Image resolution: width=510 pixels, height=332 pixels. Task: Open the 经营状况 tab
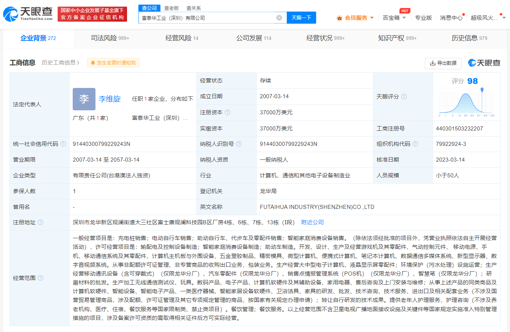pyautogui.click(x=326, y=38)
